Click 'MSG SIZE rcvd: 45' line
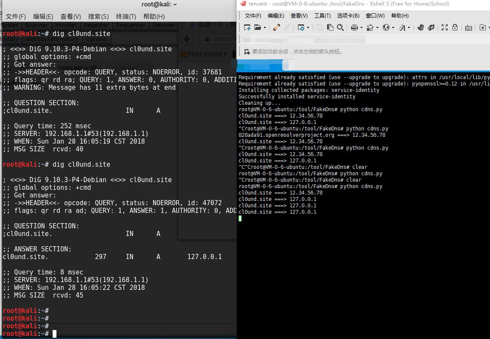This screenshot has height=339, width=490. tap(43, 295)
